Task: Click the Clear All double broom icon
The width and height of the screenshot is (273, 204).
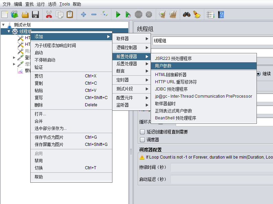Action: point(173,14)
